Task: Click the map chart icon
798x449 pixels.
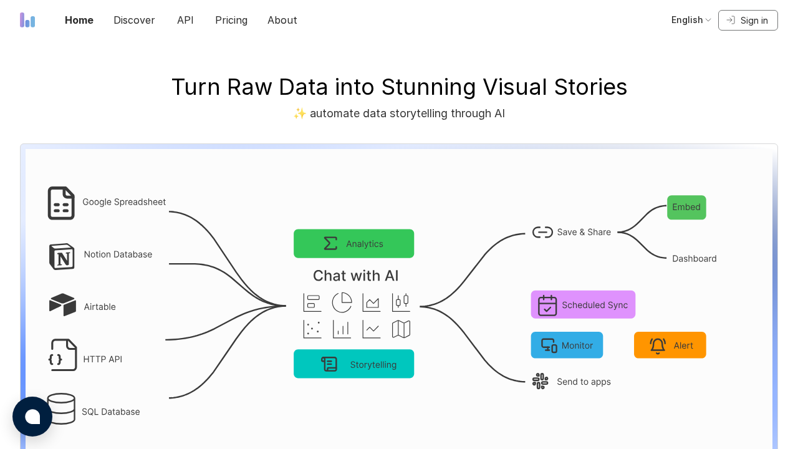Action: (x=401, y=329)
